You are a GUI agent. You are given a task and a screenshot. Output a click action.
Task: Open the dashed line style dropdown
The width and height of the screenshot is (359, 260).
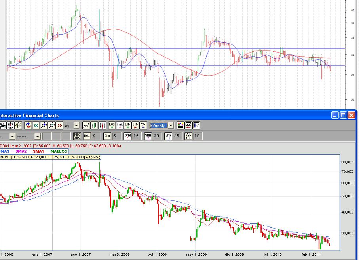pyautogui.click(x=38, y=136)
